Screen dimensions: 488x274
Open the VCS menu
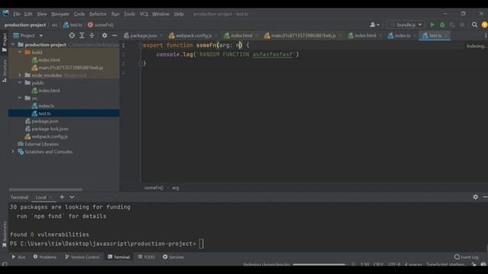tap(144, 14)
